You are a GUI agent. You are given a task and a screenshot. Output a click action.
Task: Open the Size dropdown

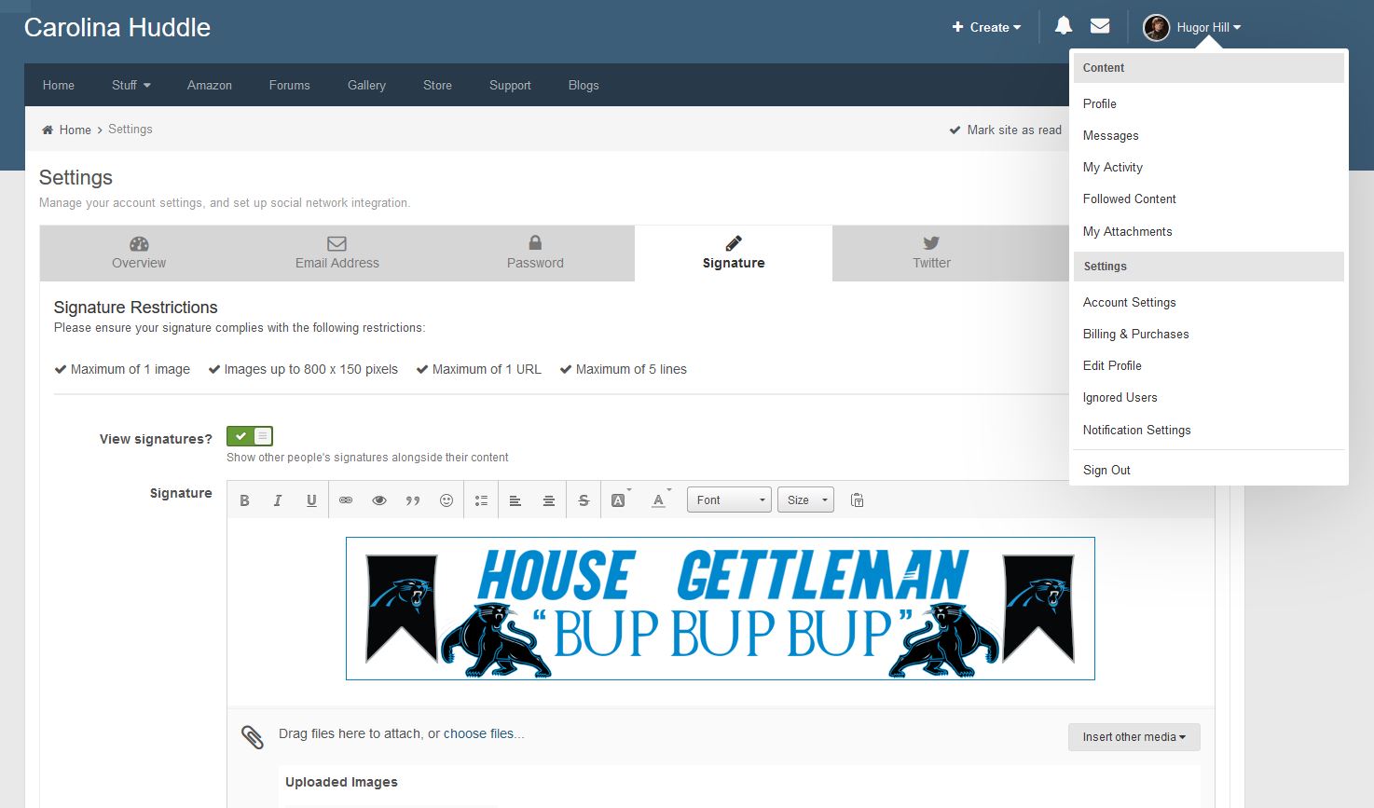point(805,500)
